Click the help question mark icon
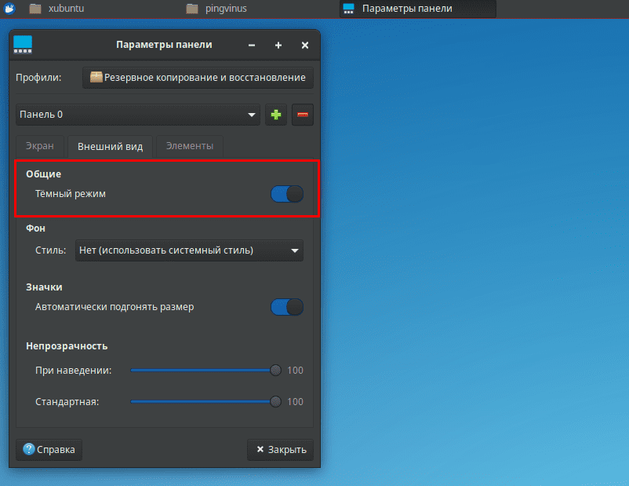 click(x=29, y=449)
